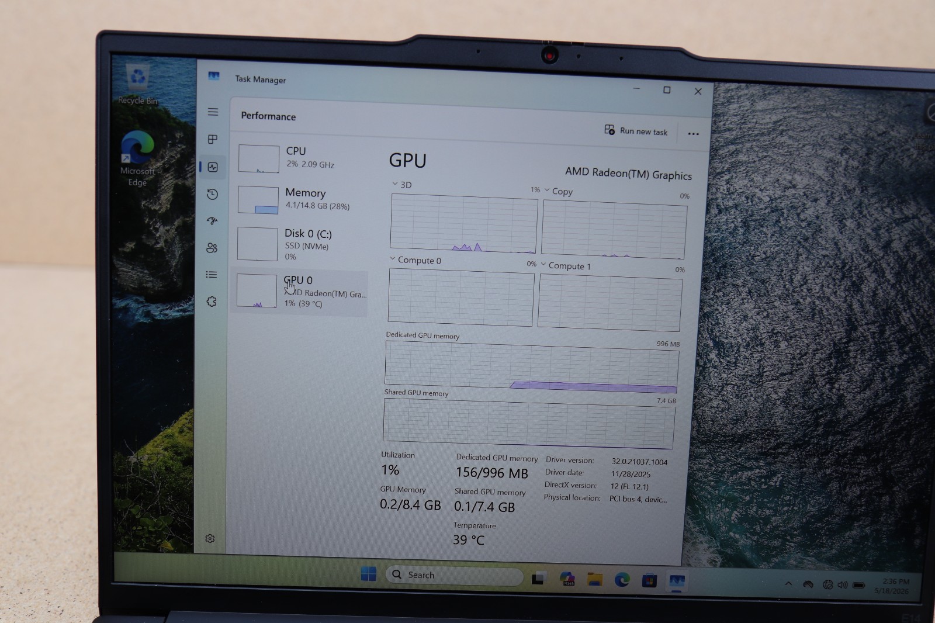Click the OneDrive cloud tray icon
The height and width of the screenshot is (623, 935).
[x=809, y=584]
